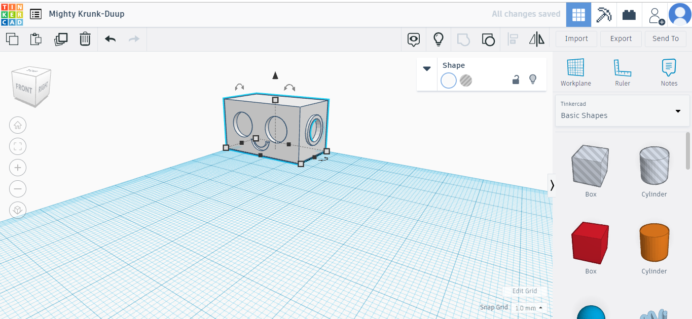Viewport: 692px width, 319px height.
Task: Open the Snap Grid 1.0 mm dropdown
Action: [529, 308]
